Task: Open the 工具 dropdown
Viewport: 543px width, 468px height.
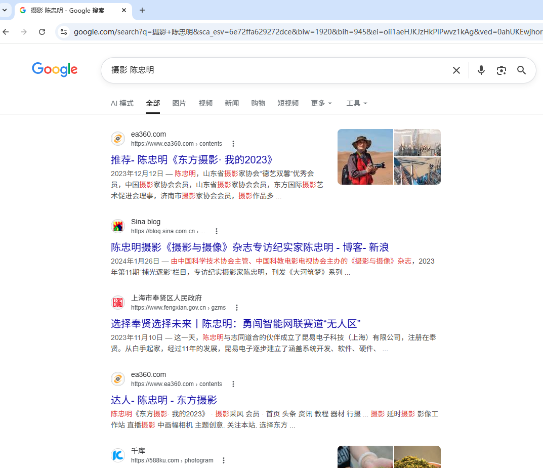Action: click(x=356, y=103)
